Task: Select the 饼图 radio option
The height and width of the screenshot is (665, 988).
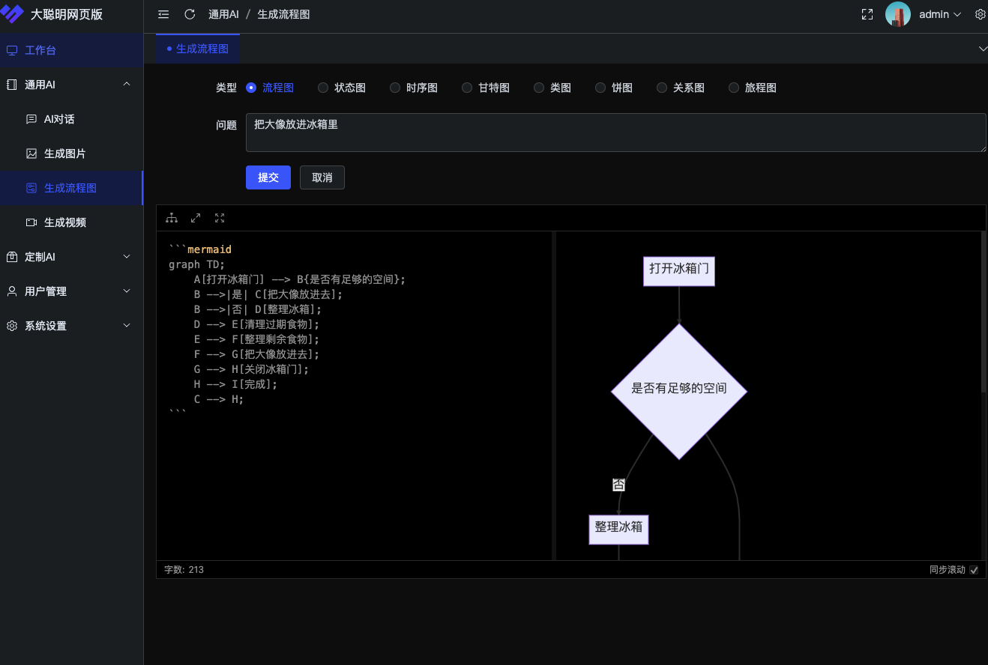Action: [600, 88]
